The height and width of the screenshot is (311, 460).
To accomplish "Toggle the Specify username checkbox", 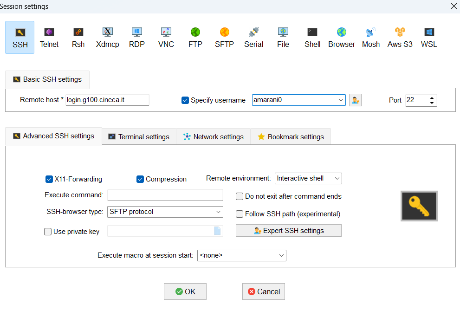I will 185,100.
